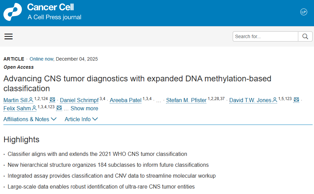Click the email icon next to Felix Sahm

[x=59, y=108]
